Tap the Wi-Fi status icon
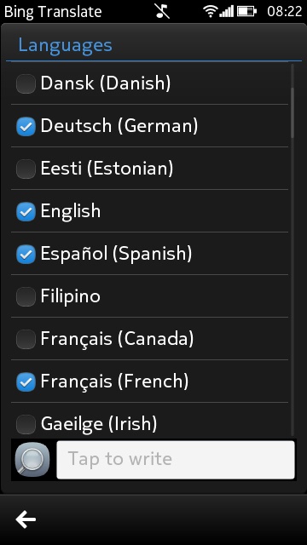307x545 pixels. [x=211, y=11]
